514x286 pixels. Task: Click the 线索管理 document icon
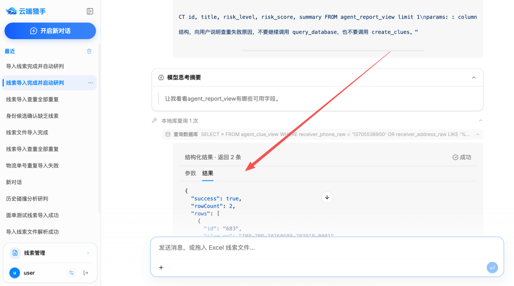pyautogui.click(x=15, y=253)
